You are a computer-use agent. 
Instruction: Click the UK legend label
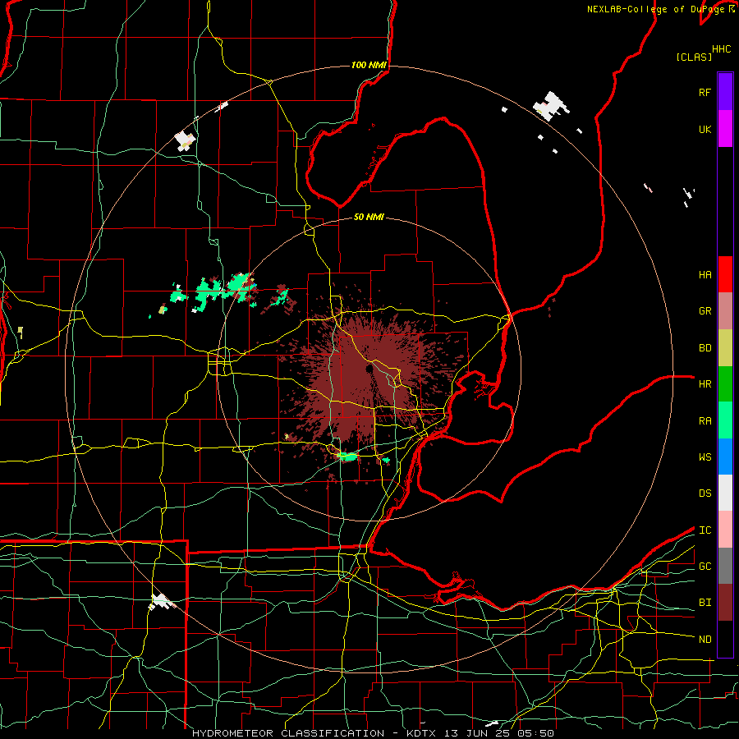705,129
